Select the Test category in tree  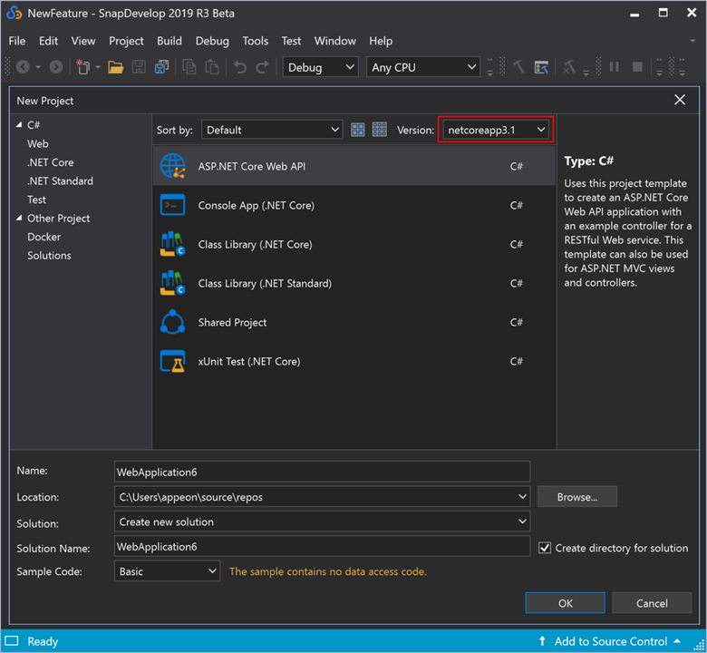36,200
